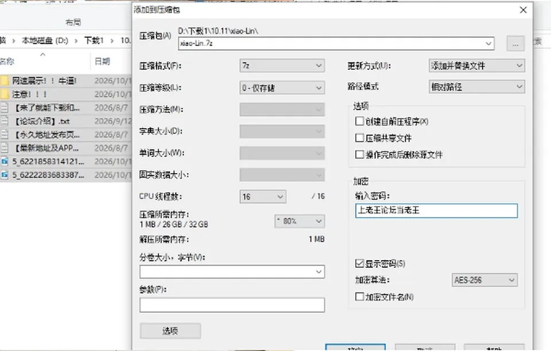Select the file 【来了就能下载和...
The width and height of the screenshot is (551, 351).
pos(46,108)
